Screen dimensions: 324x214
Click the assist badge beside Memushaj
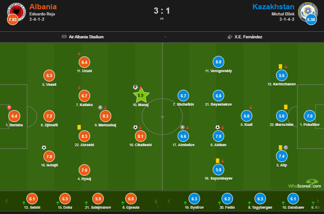pyautogui.click(x=100, y=107)
